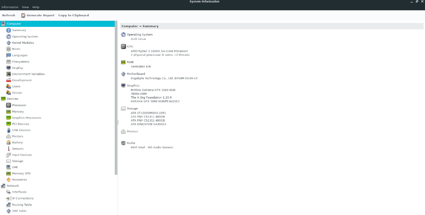
Task: Click the Development icon in sidebar
Action: pyautogui.click(x=9, y=80)
